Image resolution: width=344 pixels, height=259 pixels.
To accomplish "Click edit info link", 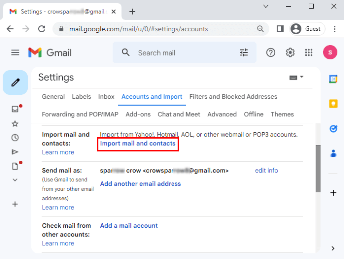I will [x=266, y=171].
